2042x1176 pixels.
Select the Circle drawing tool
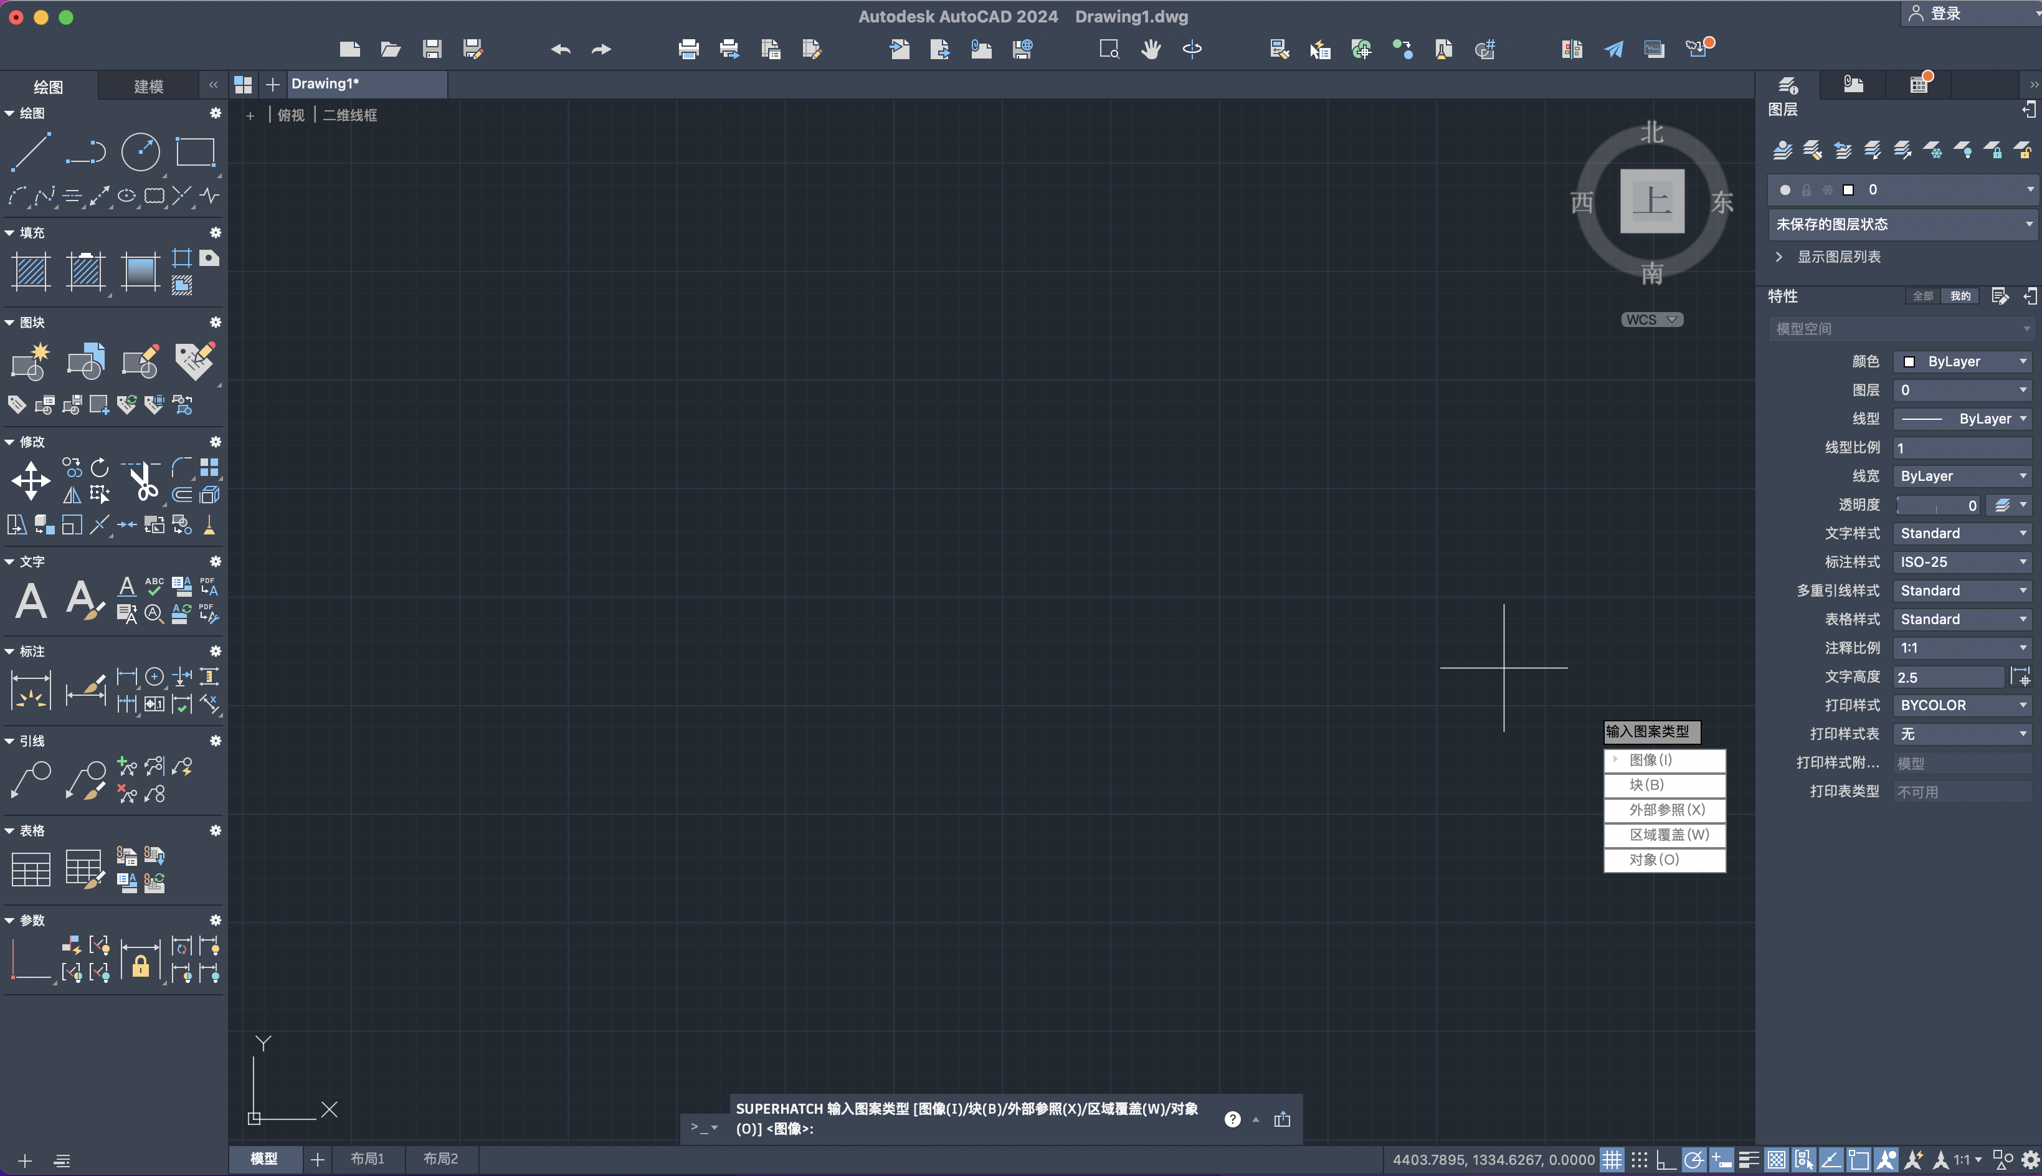tap(141, 152)
